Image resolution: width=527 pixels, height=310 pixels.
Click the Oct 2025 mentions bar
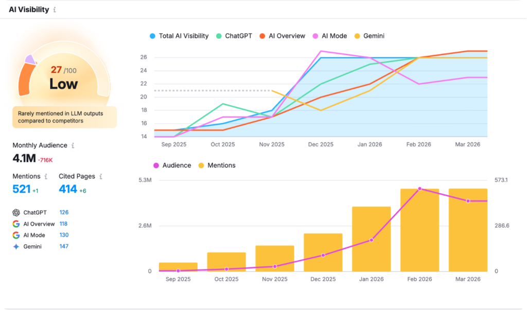tap(226, 262)
